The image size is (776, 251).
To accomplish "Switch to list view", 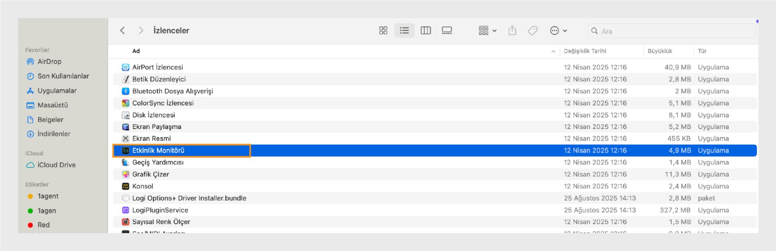I will pos(404,31).
